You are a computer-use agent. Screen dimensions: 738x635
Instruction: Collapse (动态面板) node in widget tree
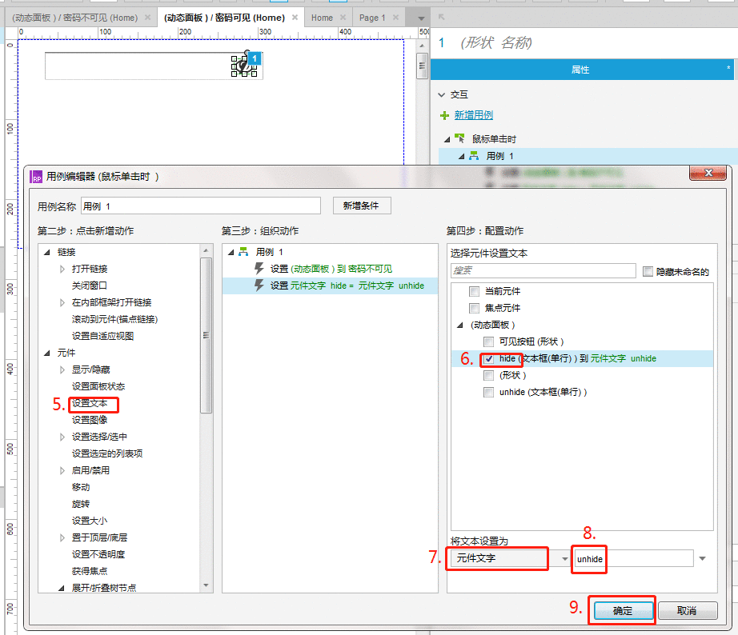tap(460, 325)
